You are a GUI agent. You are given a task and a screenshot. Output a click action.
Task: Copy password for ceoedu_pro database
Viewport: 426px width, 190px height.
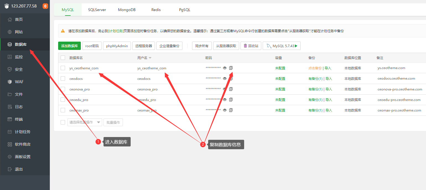[x=231, y=100]
